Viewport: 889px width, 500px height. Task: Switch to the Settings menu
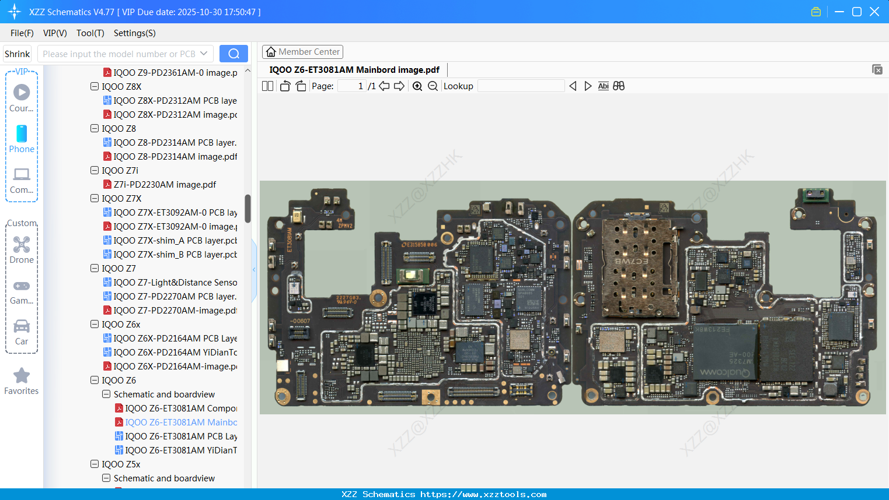pos(134,33)
